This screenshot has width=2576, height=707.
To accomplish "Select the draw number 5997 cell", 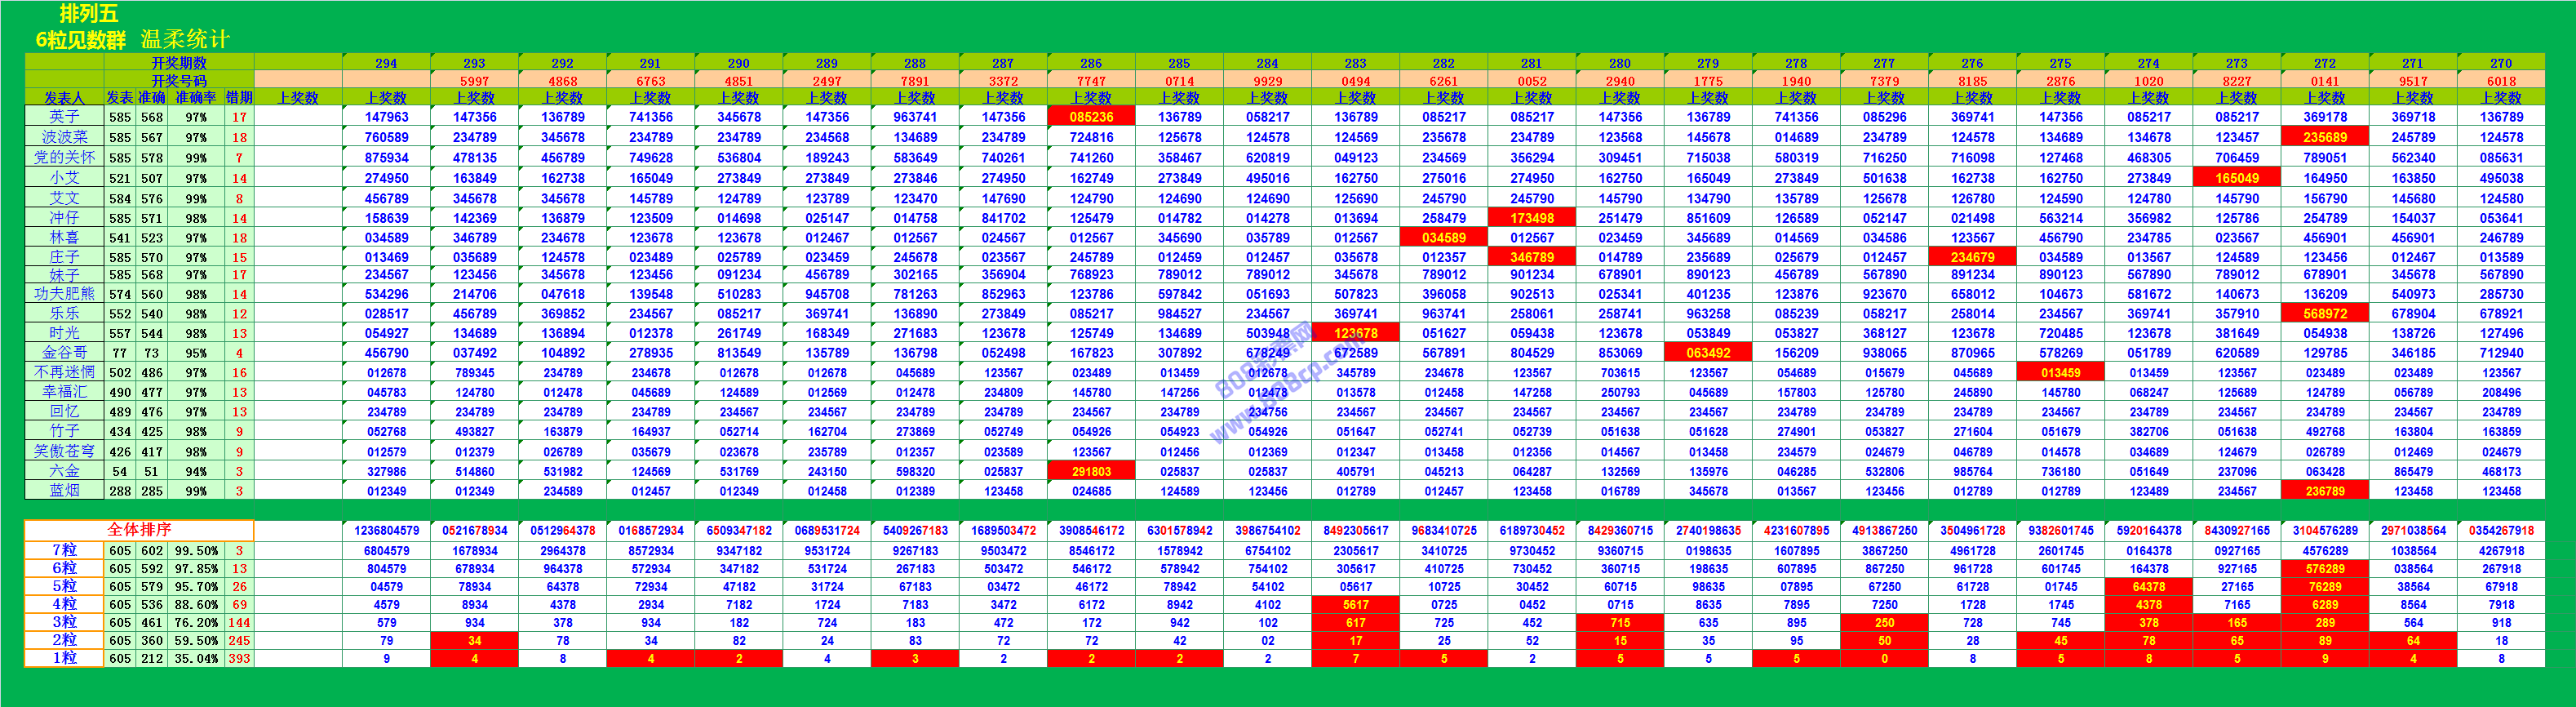I will pyautogui.click(x=474, y=81).
